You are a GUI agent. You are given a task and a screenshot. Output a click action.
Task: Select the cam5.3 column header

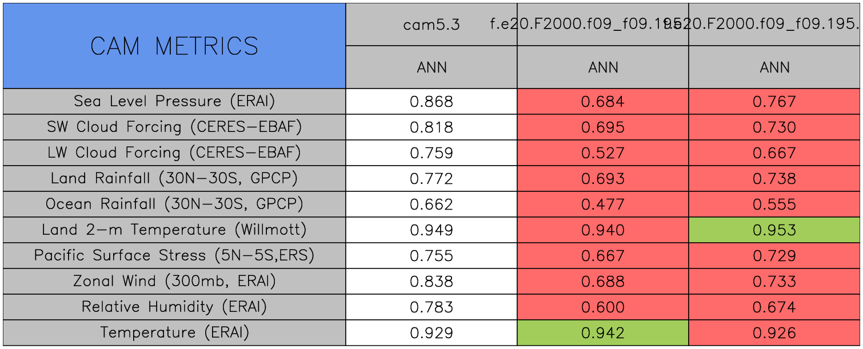(x=431, y=25)
